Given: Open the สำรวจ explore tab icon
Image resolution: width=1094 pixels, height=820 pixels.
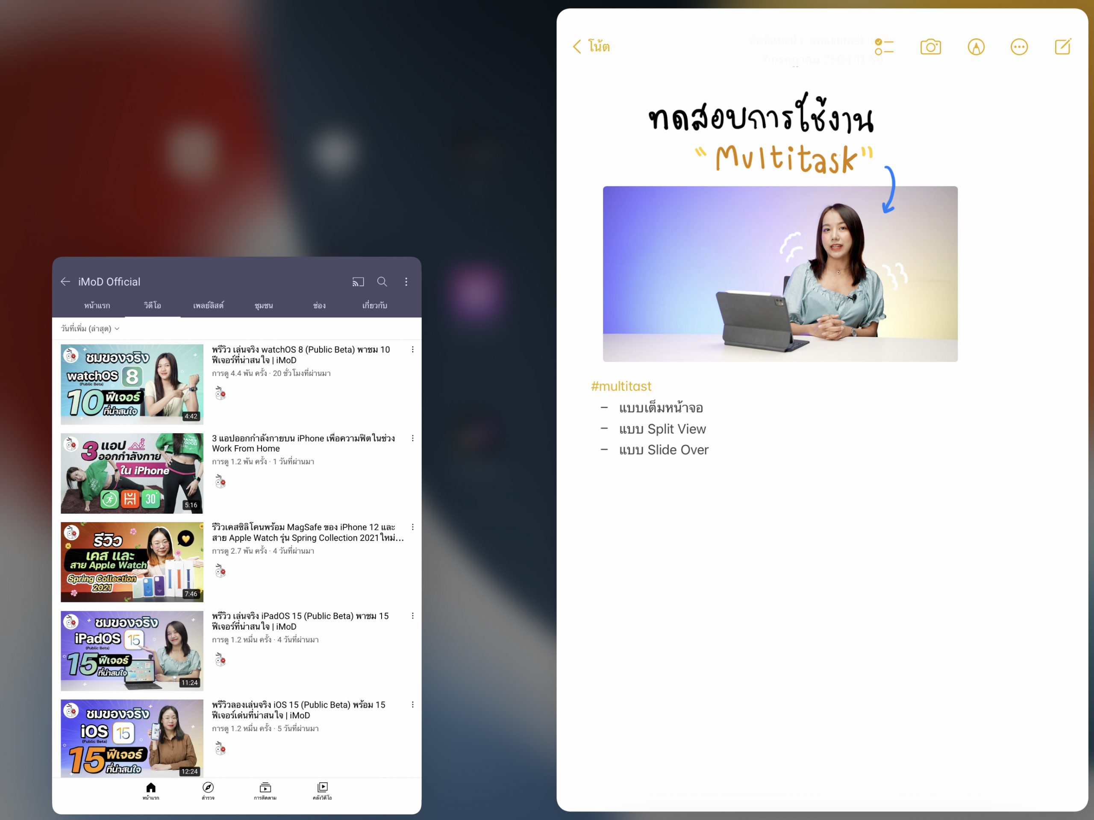Looking at the screenshot, I should tap(208, 790).
